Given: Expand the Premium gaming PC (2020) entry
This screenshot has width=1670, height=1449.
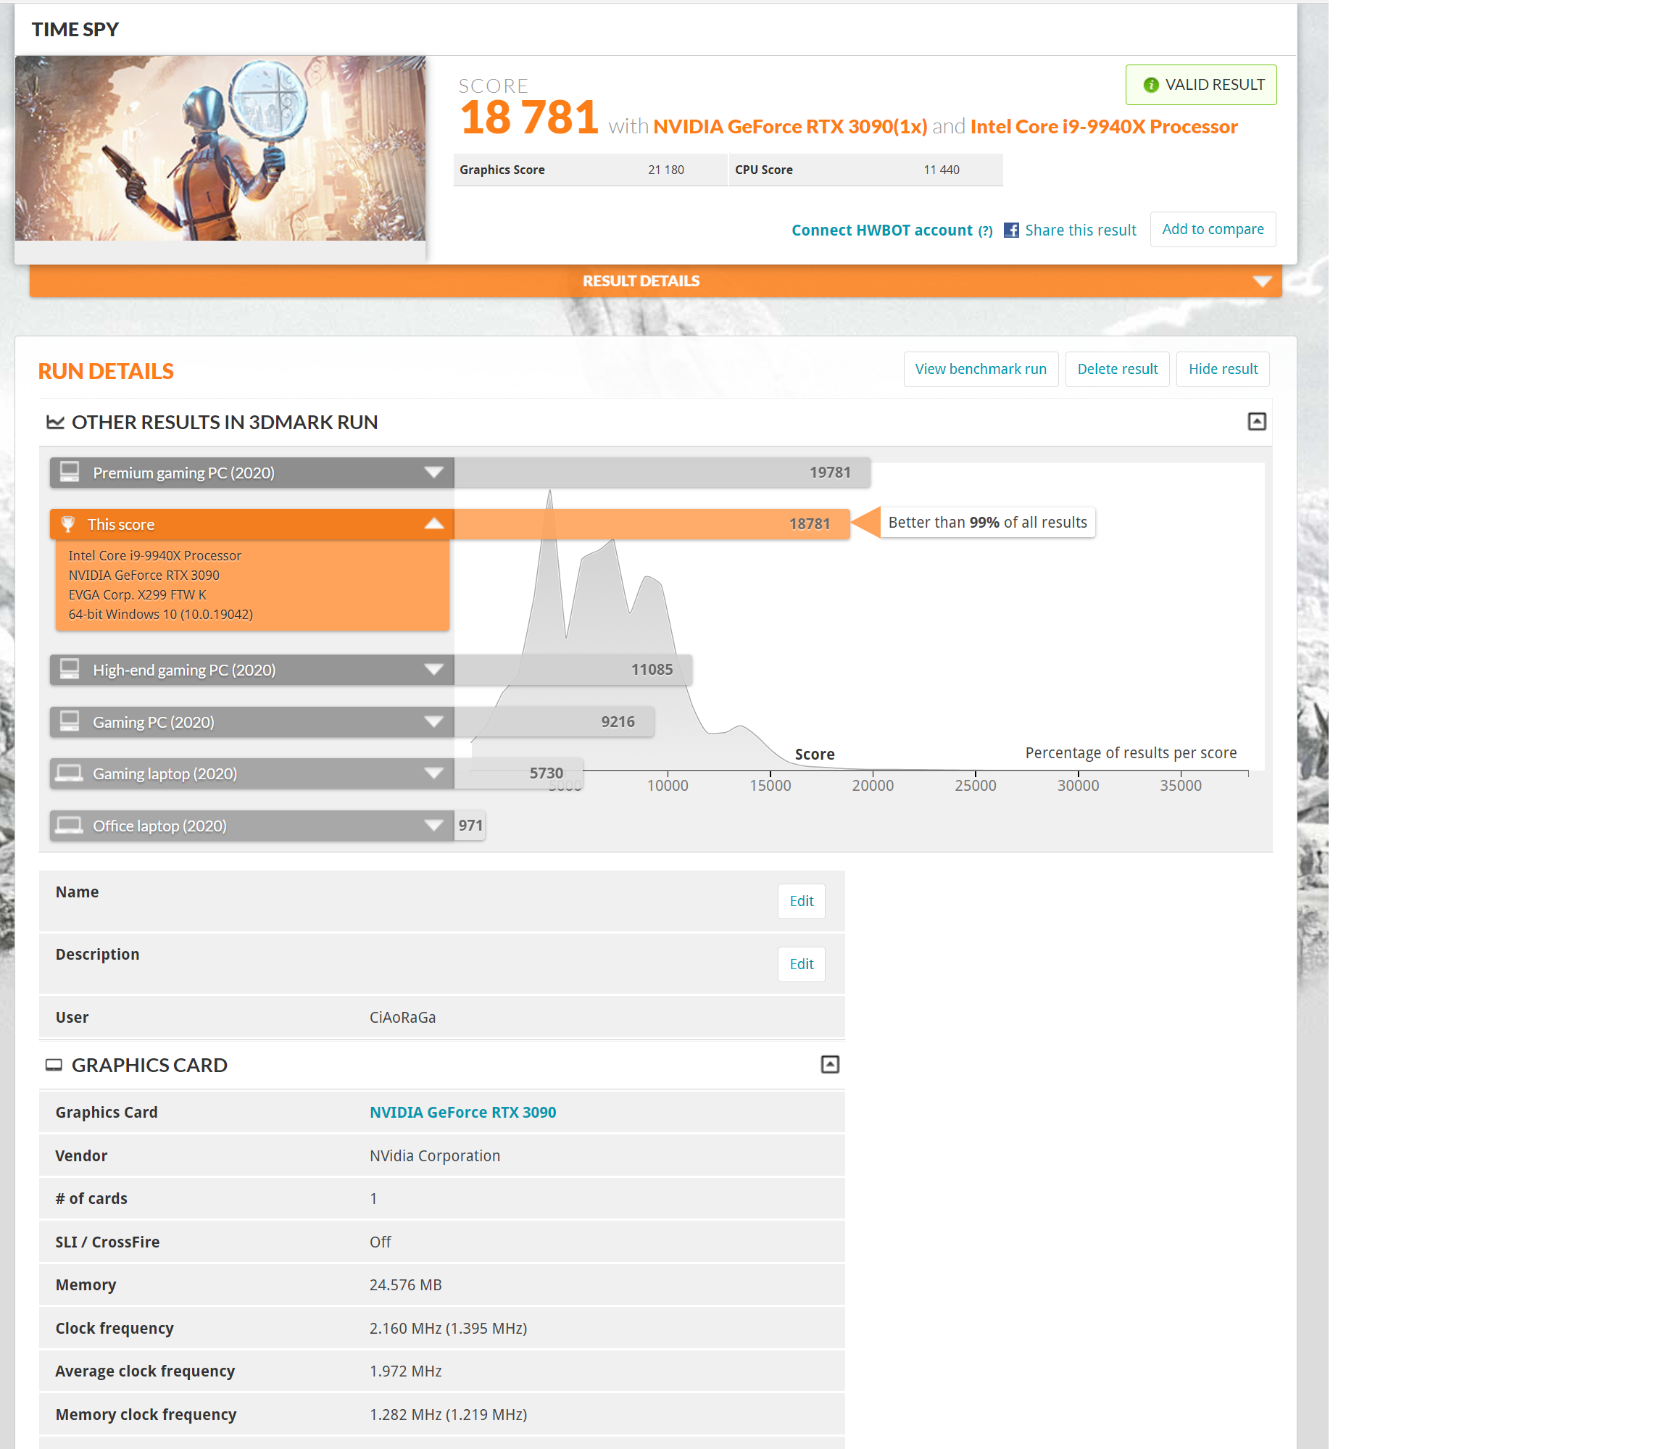Looking at the screenshot, I should [434, 472].
